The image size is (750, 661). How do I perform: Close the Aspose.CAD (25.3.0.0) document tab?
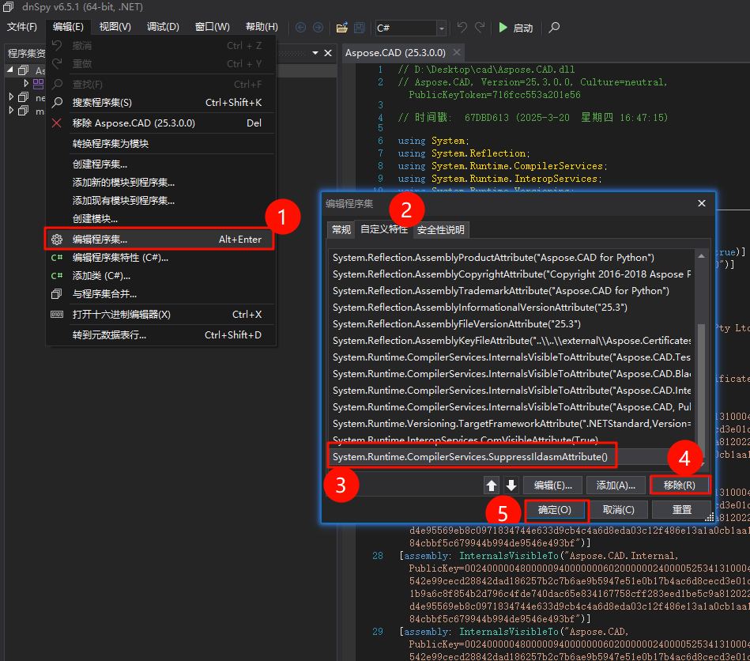[457, 52]
